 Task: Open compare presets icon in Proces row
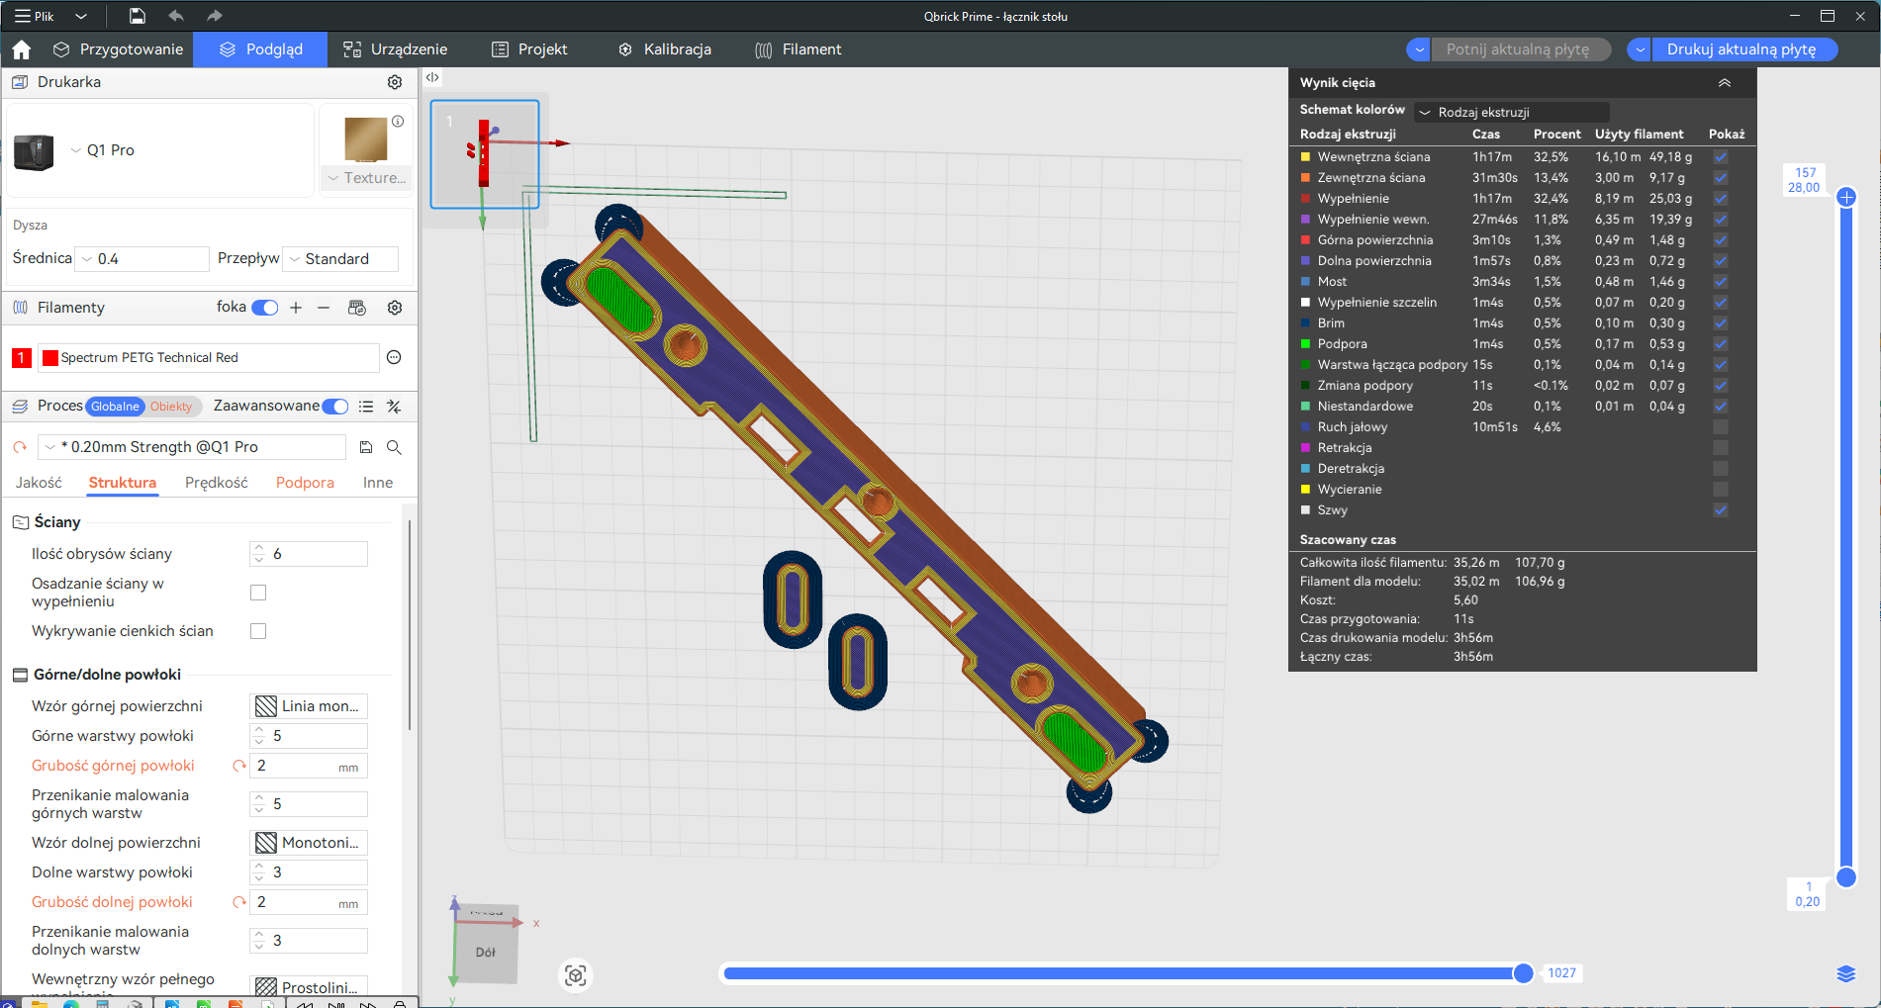(394, 407)
